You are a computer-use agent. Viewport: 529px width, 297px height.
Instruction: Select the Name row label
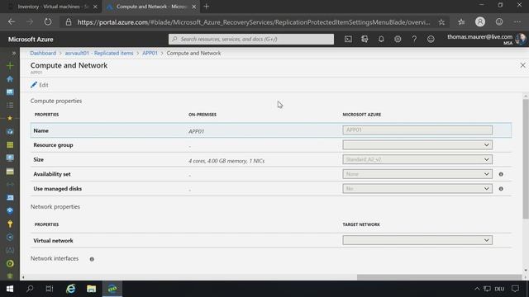pyautogui.click(x=41, y=130)
